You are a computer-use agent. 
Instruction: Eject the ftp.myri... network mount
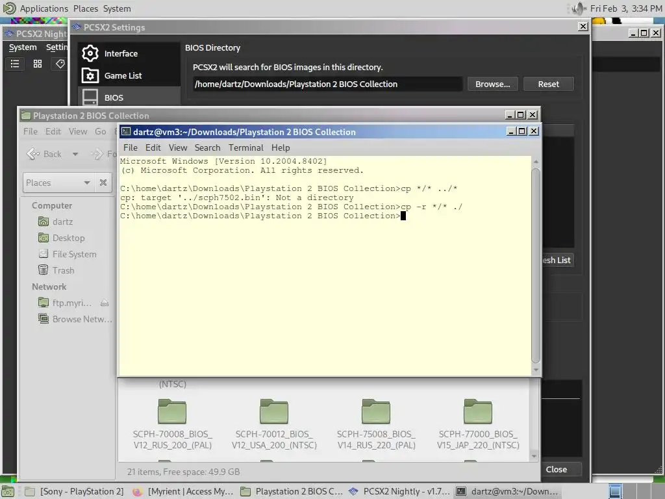click(105, 303)
